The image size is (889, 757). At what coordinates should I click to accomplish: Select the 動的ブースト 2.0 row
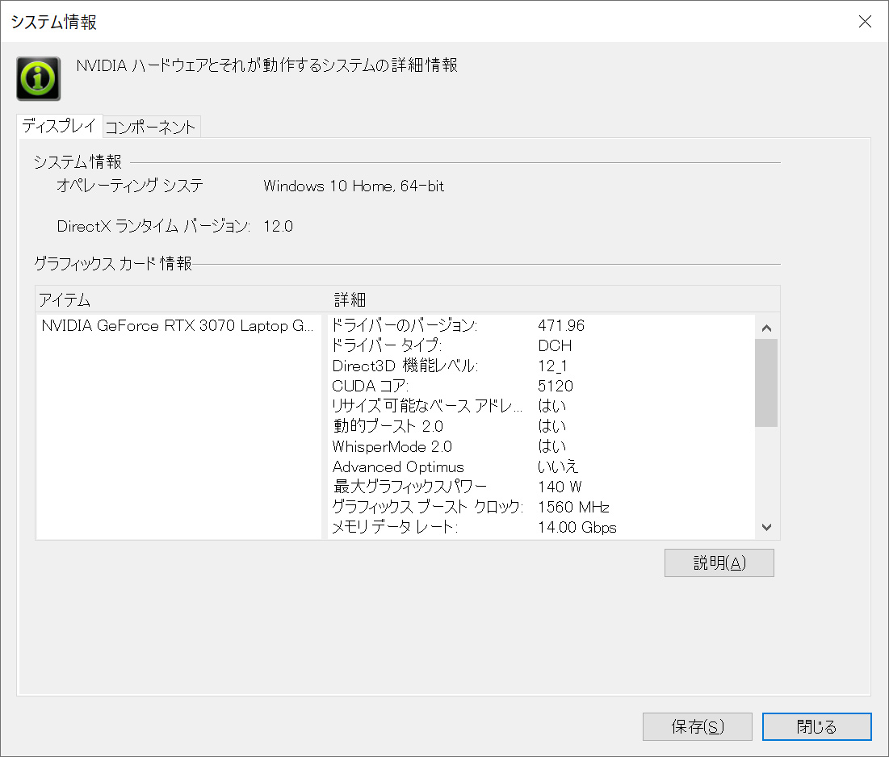pos(542,426)
